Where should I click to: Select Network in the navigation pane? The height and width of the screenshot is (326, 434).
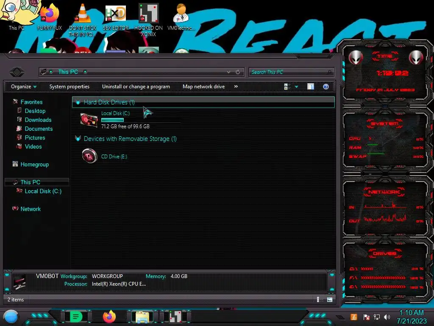(31, 209)
